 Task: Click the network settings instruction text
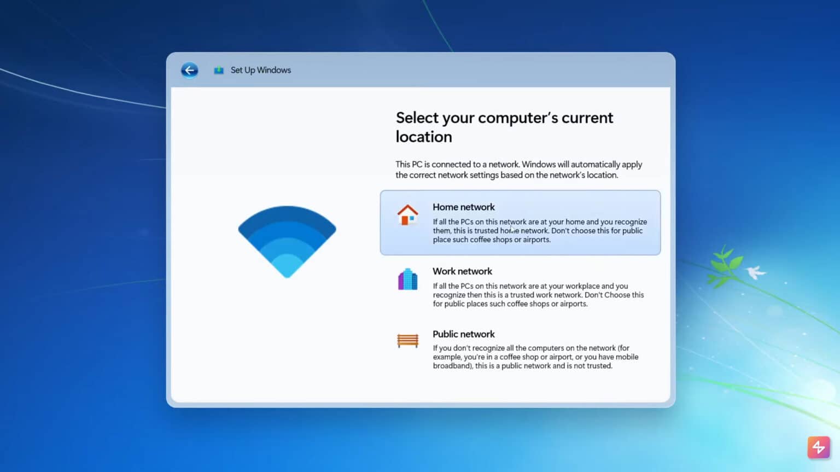coord(518,170)
